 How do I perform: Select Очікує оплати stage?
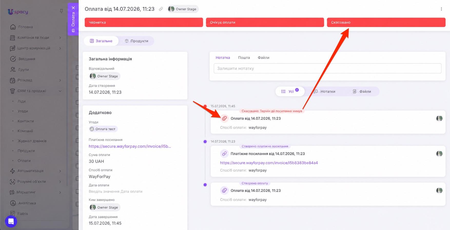265,22
